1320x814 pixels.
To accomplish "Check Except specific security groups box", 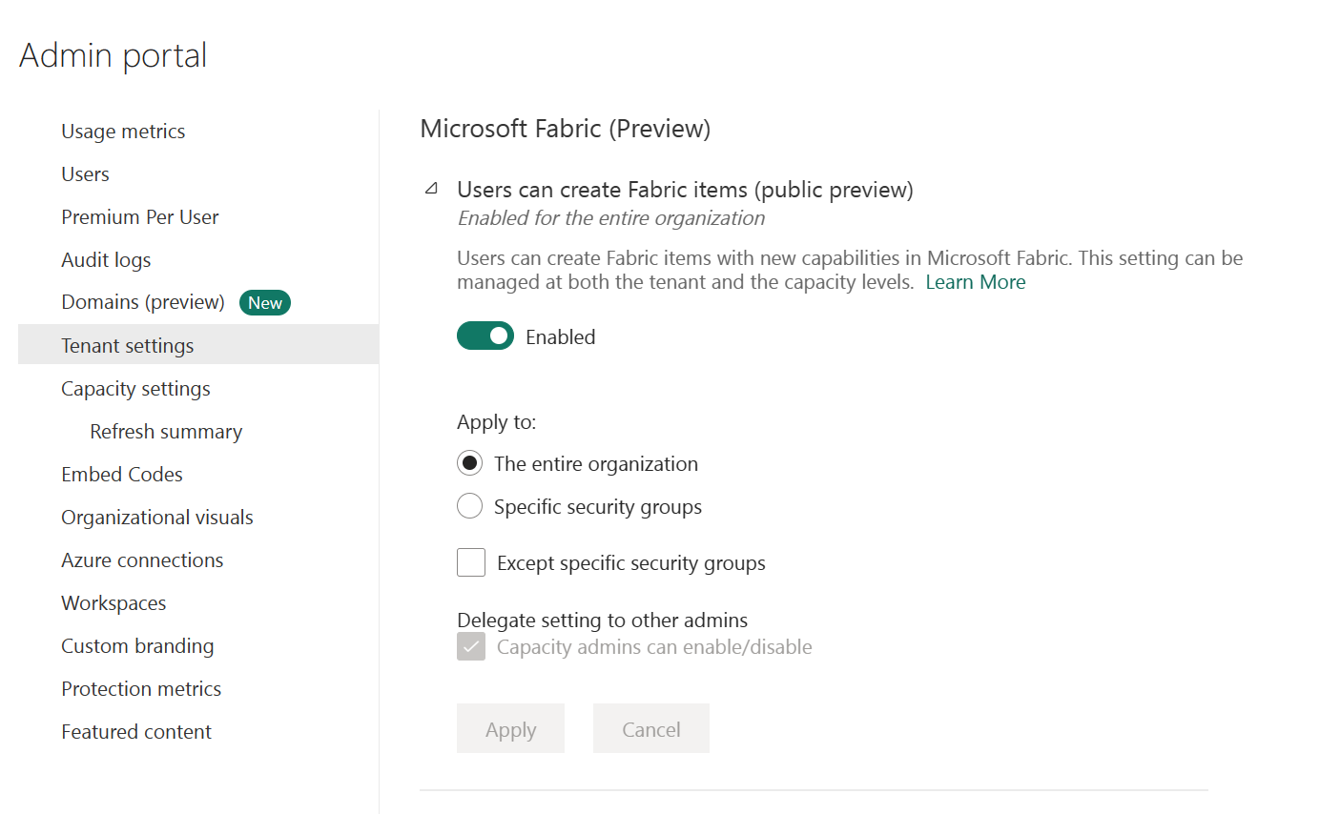I will (x=471, y=563).
